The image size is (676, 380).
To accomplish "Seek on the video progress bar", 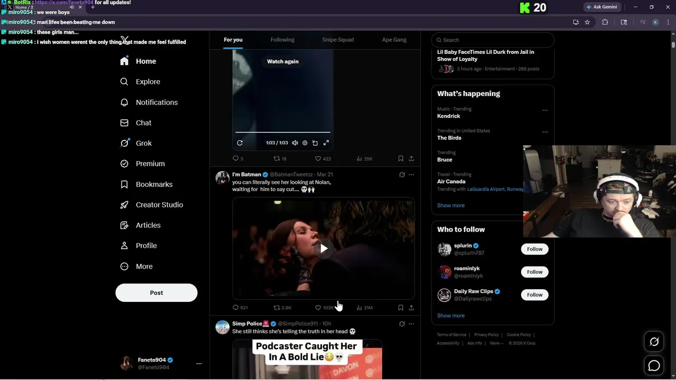I will pos(283,132).
